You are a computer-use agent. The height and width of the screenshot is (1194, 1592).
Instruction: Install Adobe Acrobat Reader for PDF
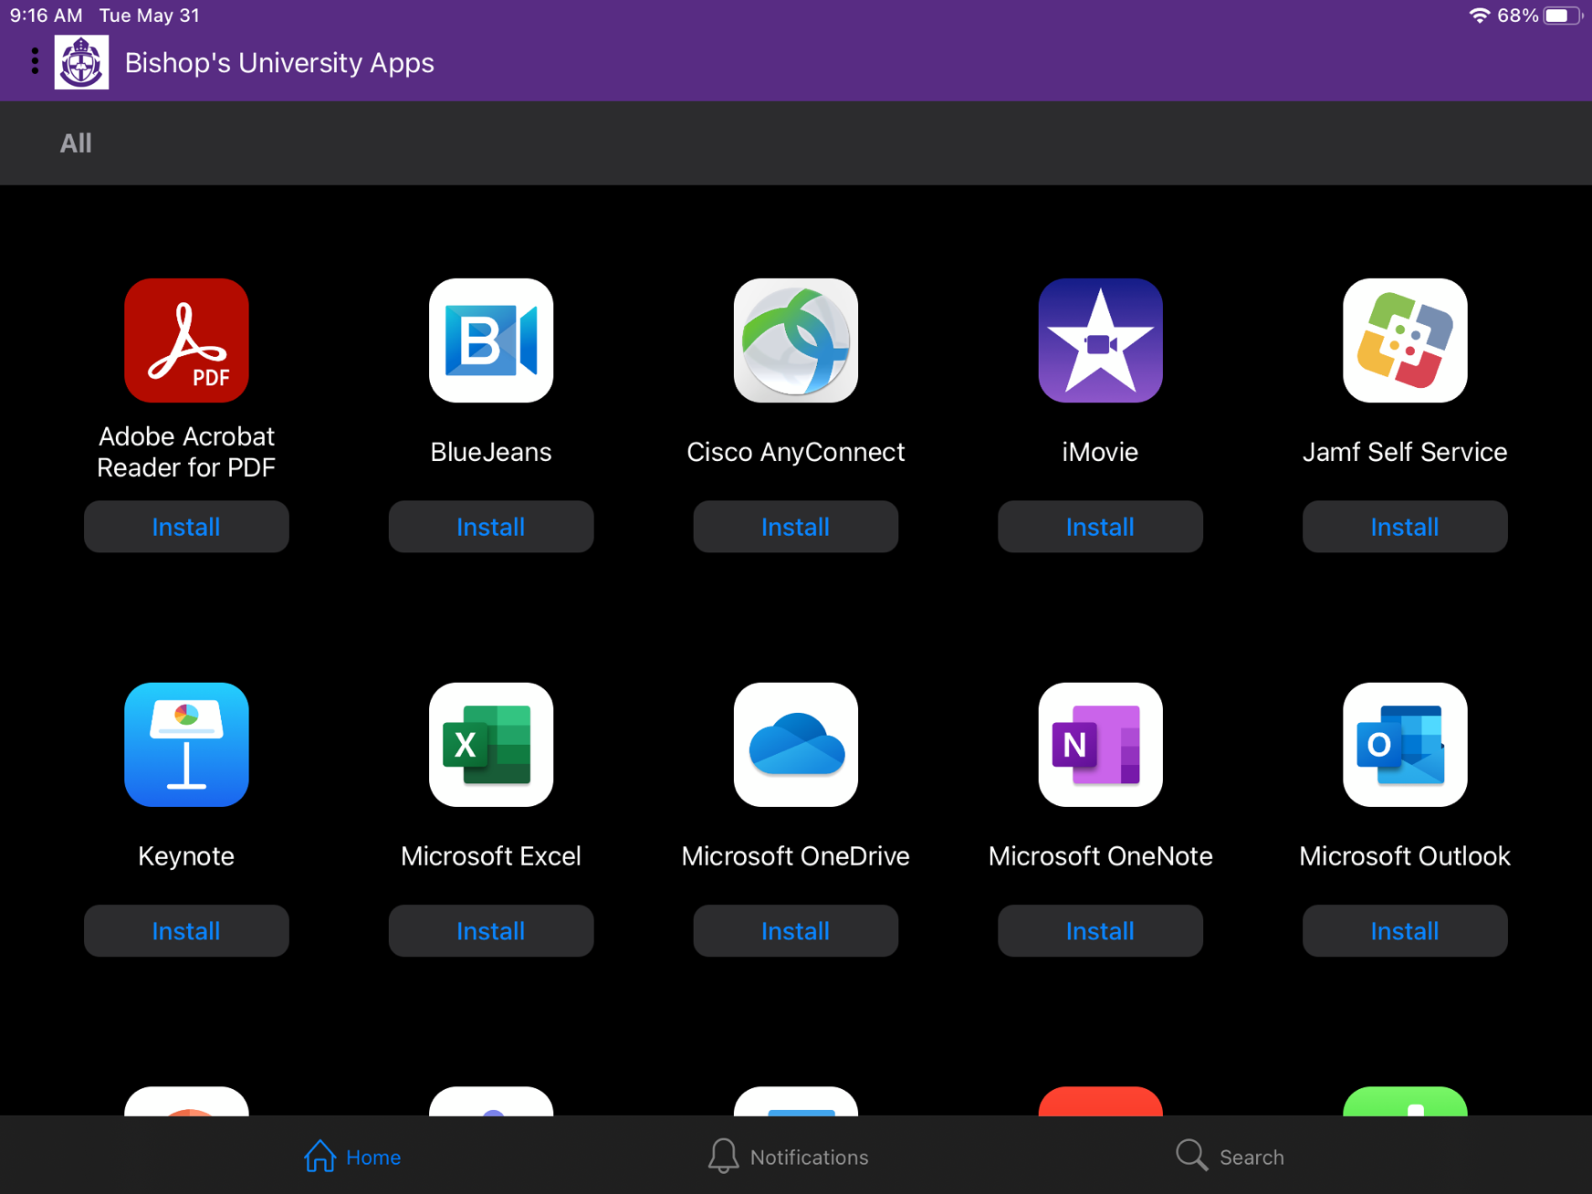[186, 527]
